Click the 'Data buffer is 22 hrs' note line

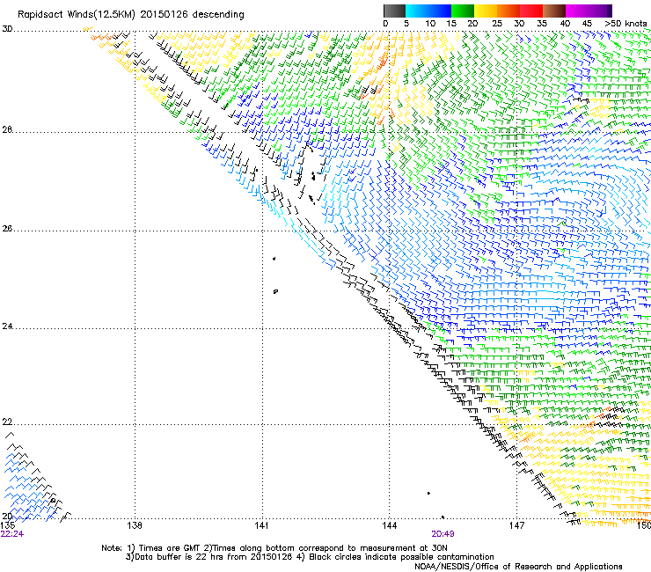pyautogui.click(x=310, y=557)
